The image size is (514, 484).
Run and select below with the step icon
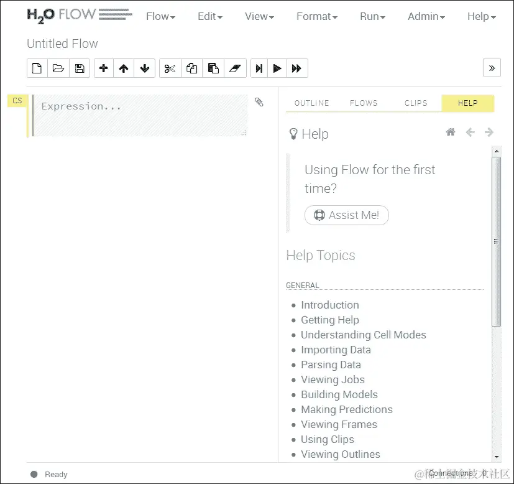point(259,68)
